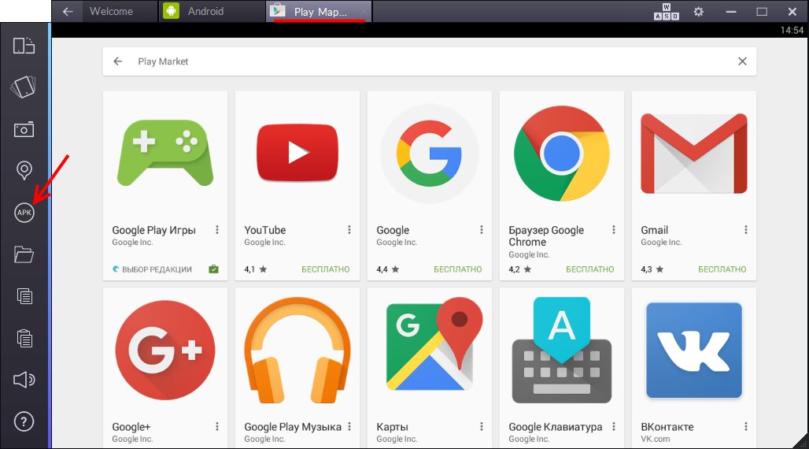This screenshot has width=809, height=449.
Task: Click БЕСПЛАТНО on the YouTube card
Action: (x=326, y=269)
